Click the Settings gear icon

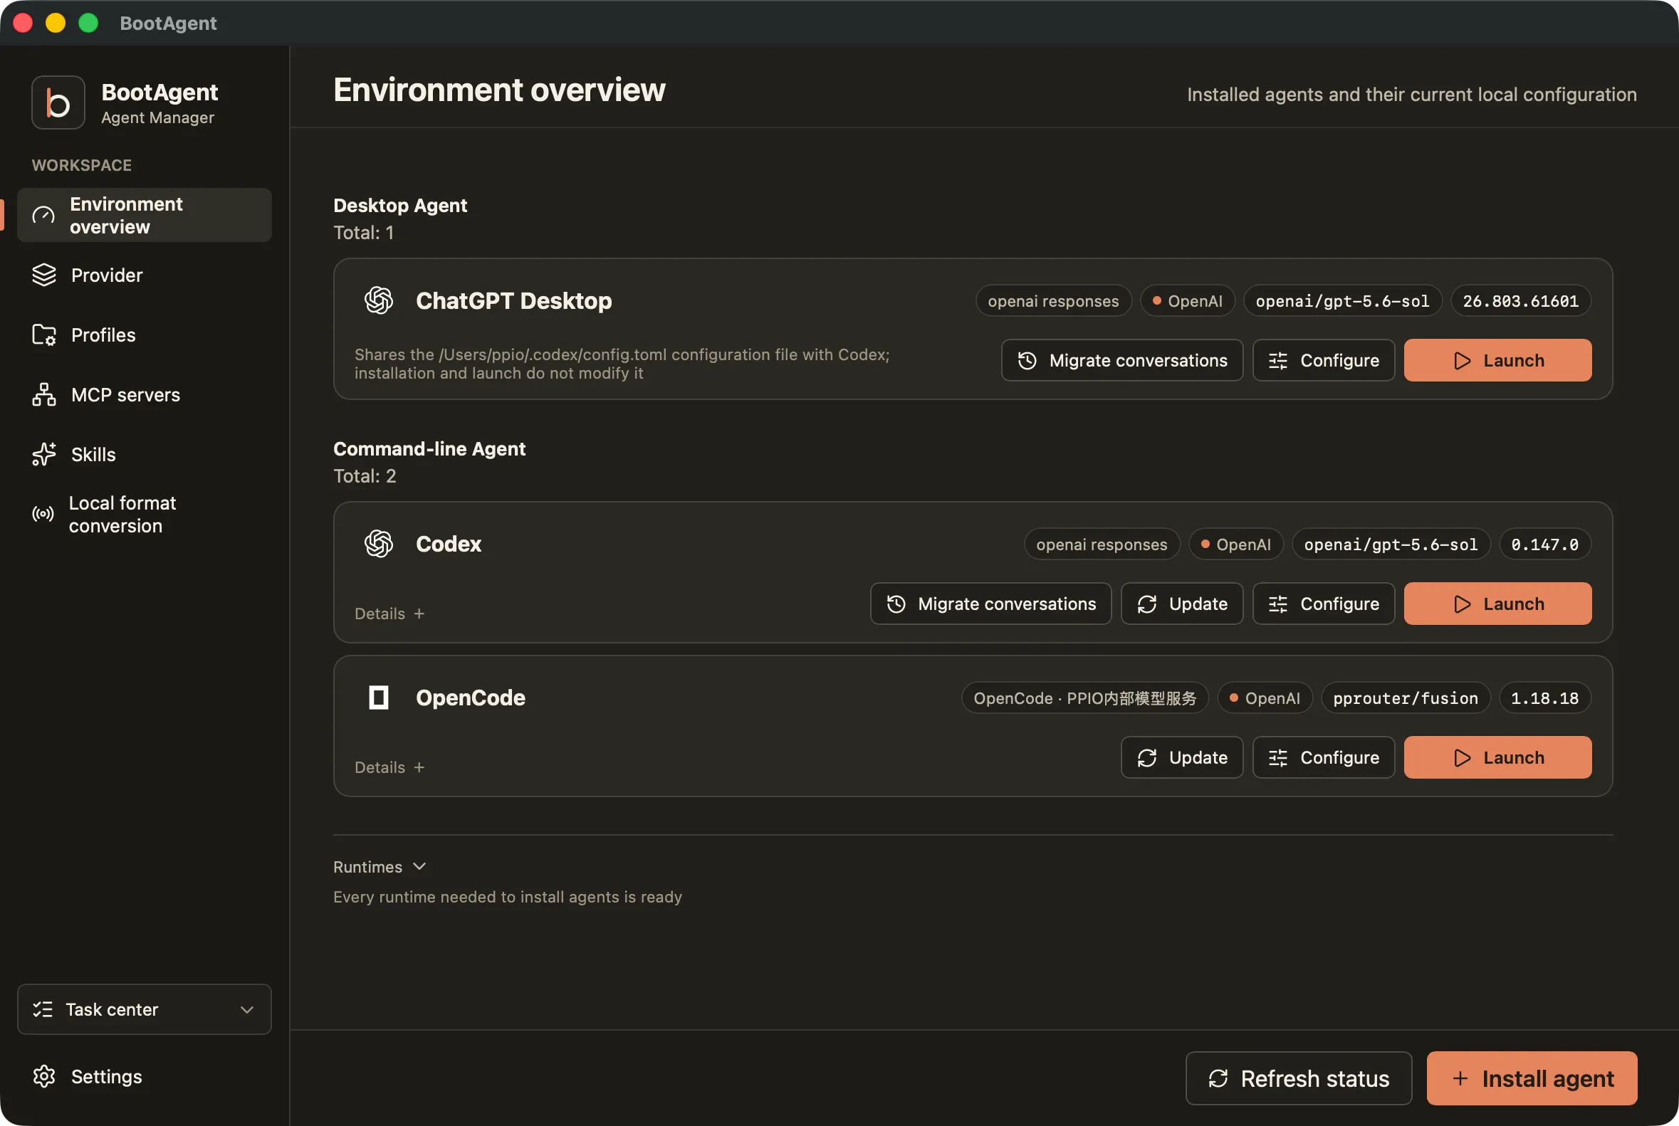click(44, 1076)
